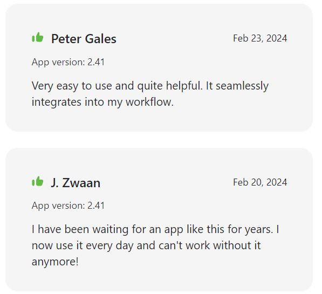Open Peter Gales review card
This screenshot has height=294, width=322.
[159, 67]
